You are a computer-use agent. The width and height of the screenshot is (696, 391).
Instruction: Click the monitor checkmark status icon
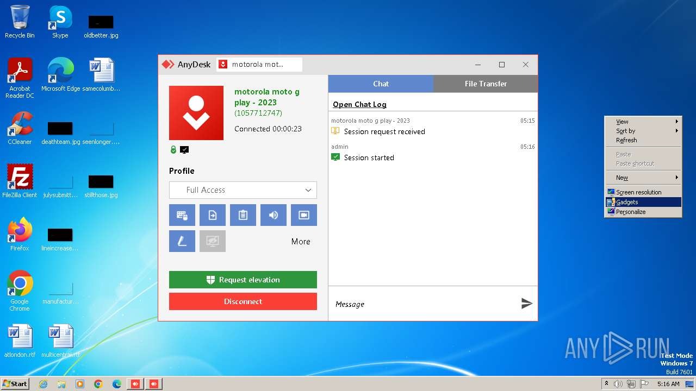(x=184, y=150)
